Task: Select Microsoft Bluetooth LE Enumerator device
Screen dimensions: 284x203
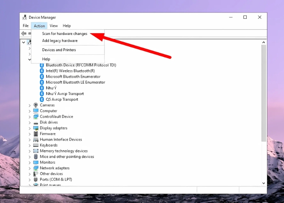Action: pyautogui.click(x=75, y=82)
